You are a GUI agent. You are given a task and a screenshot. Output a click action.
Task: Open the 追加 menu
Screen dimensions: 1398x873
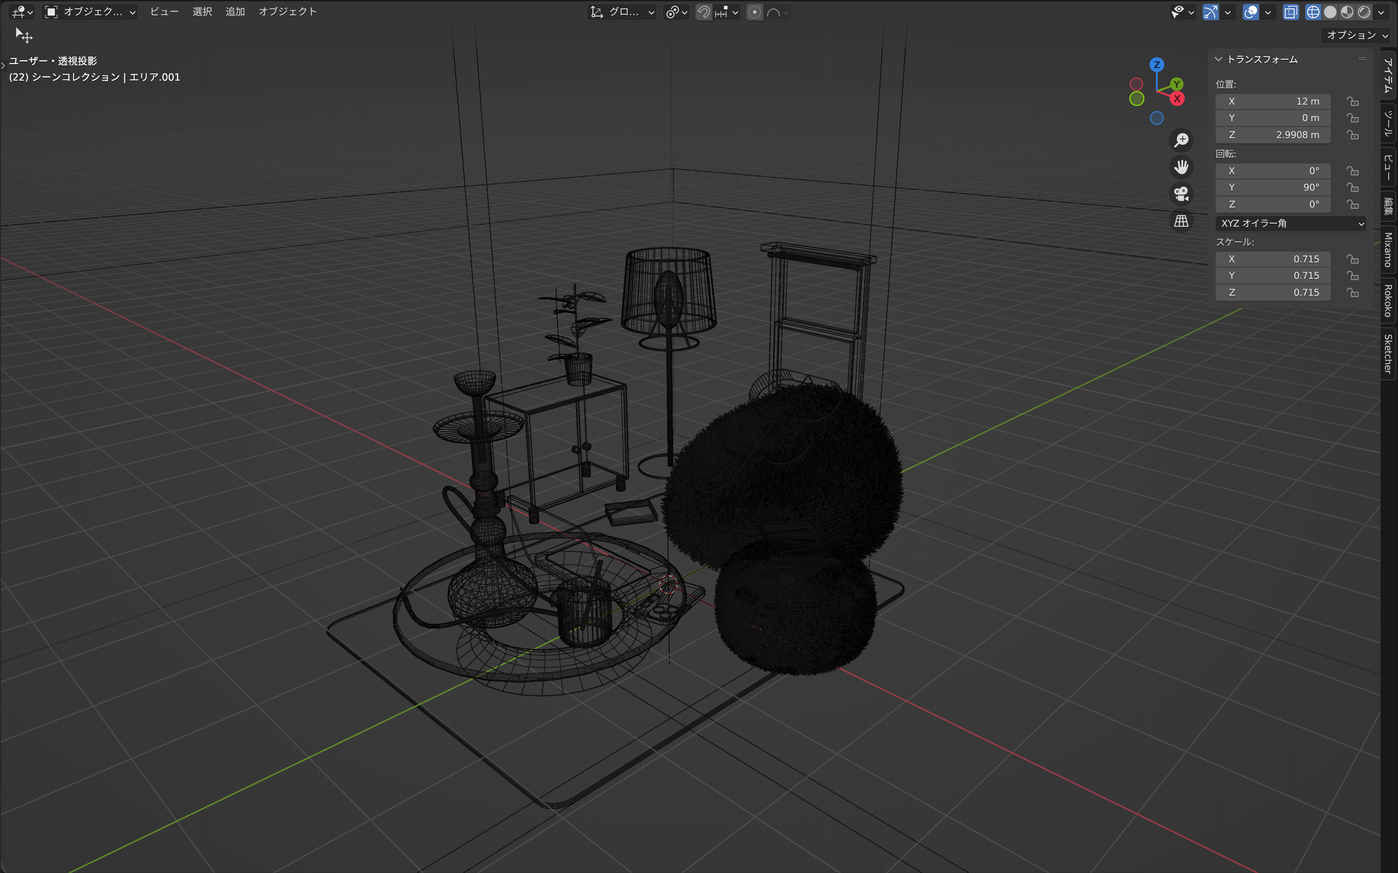[x=235, y=12]
